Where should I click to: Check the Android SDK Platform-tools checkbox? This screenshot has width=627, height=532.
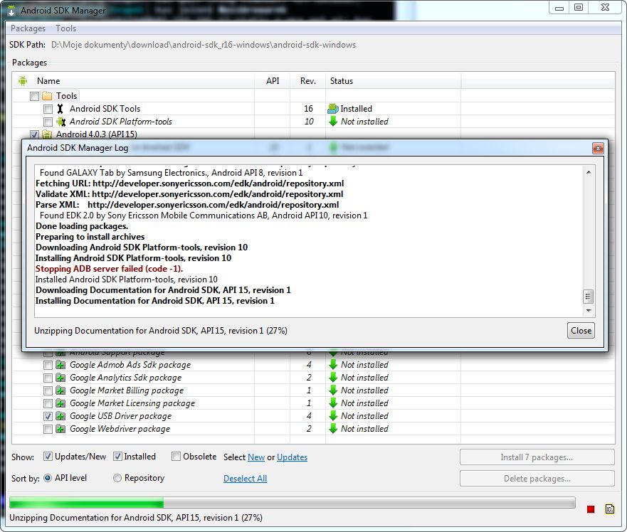pyautogui.click(x=48, y=122)
